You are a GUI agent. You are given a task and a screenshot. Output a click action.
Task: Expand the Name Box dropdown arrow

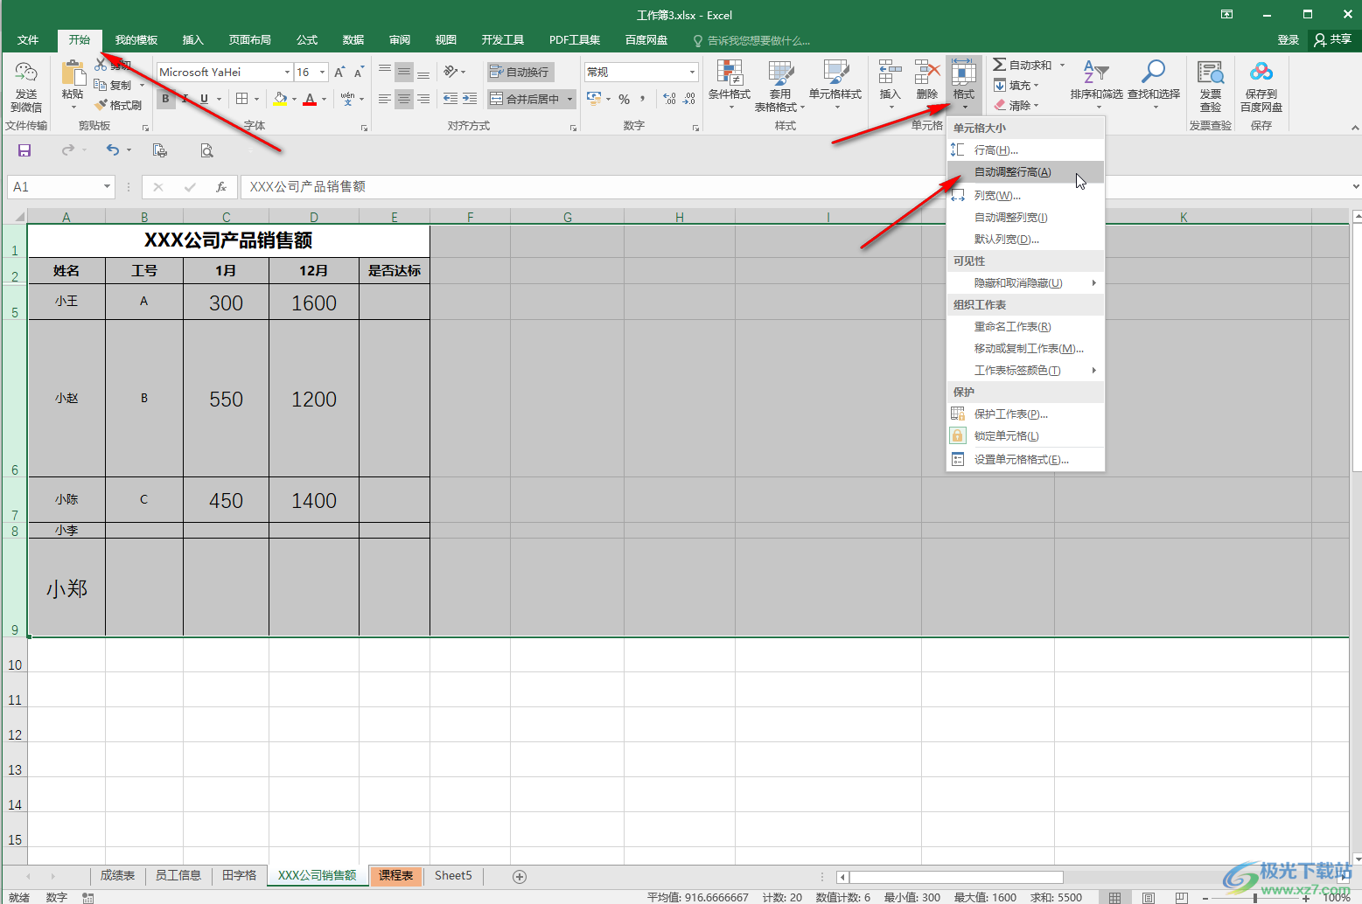(x=107, y=186)
